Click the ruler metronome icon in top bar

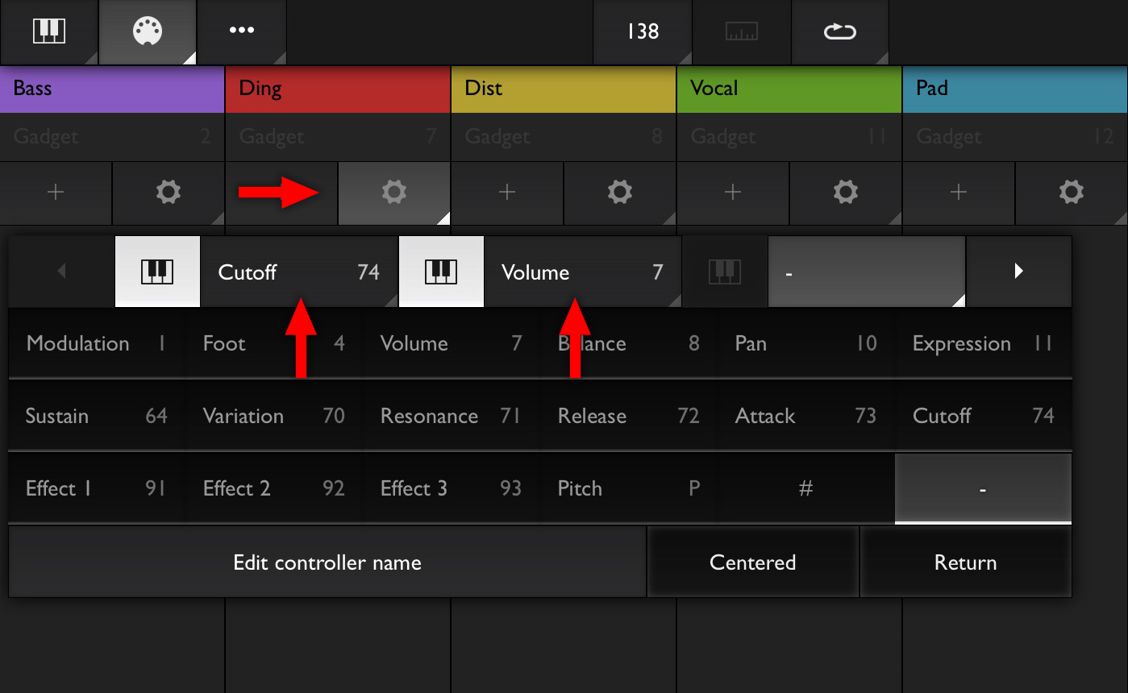point(741,32)
